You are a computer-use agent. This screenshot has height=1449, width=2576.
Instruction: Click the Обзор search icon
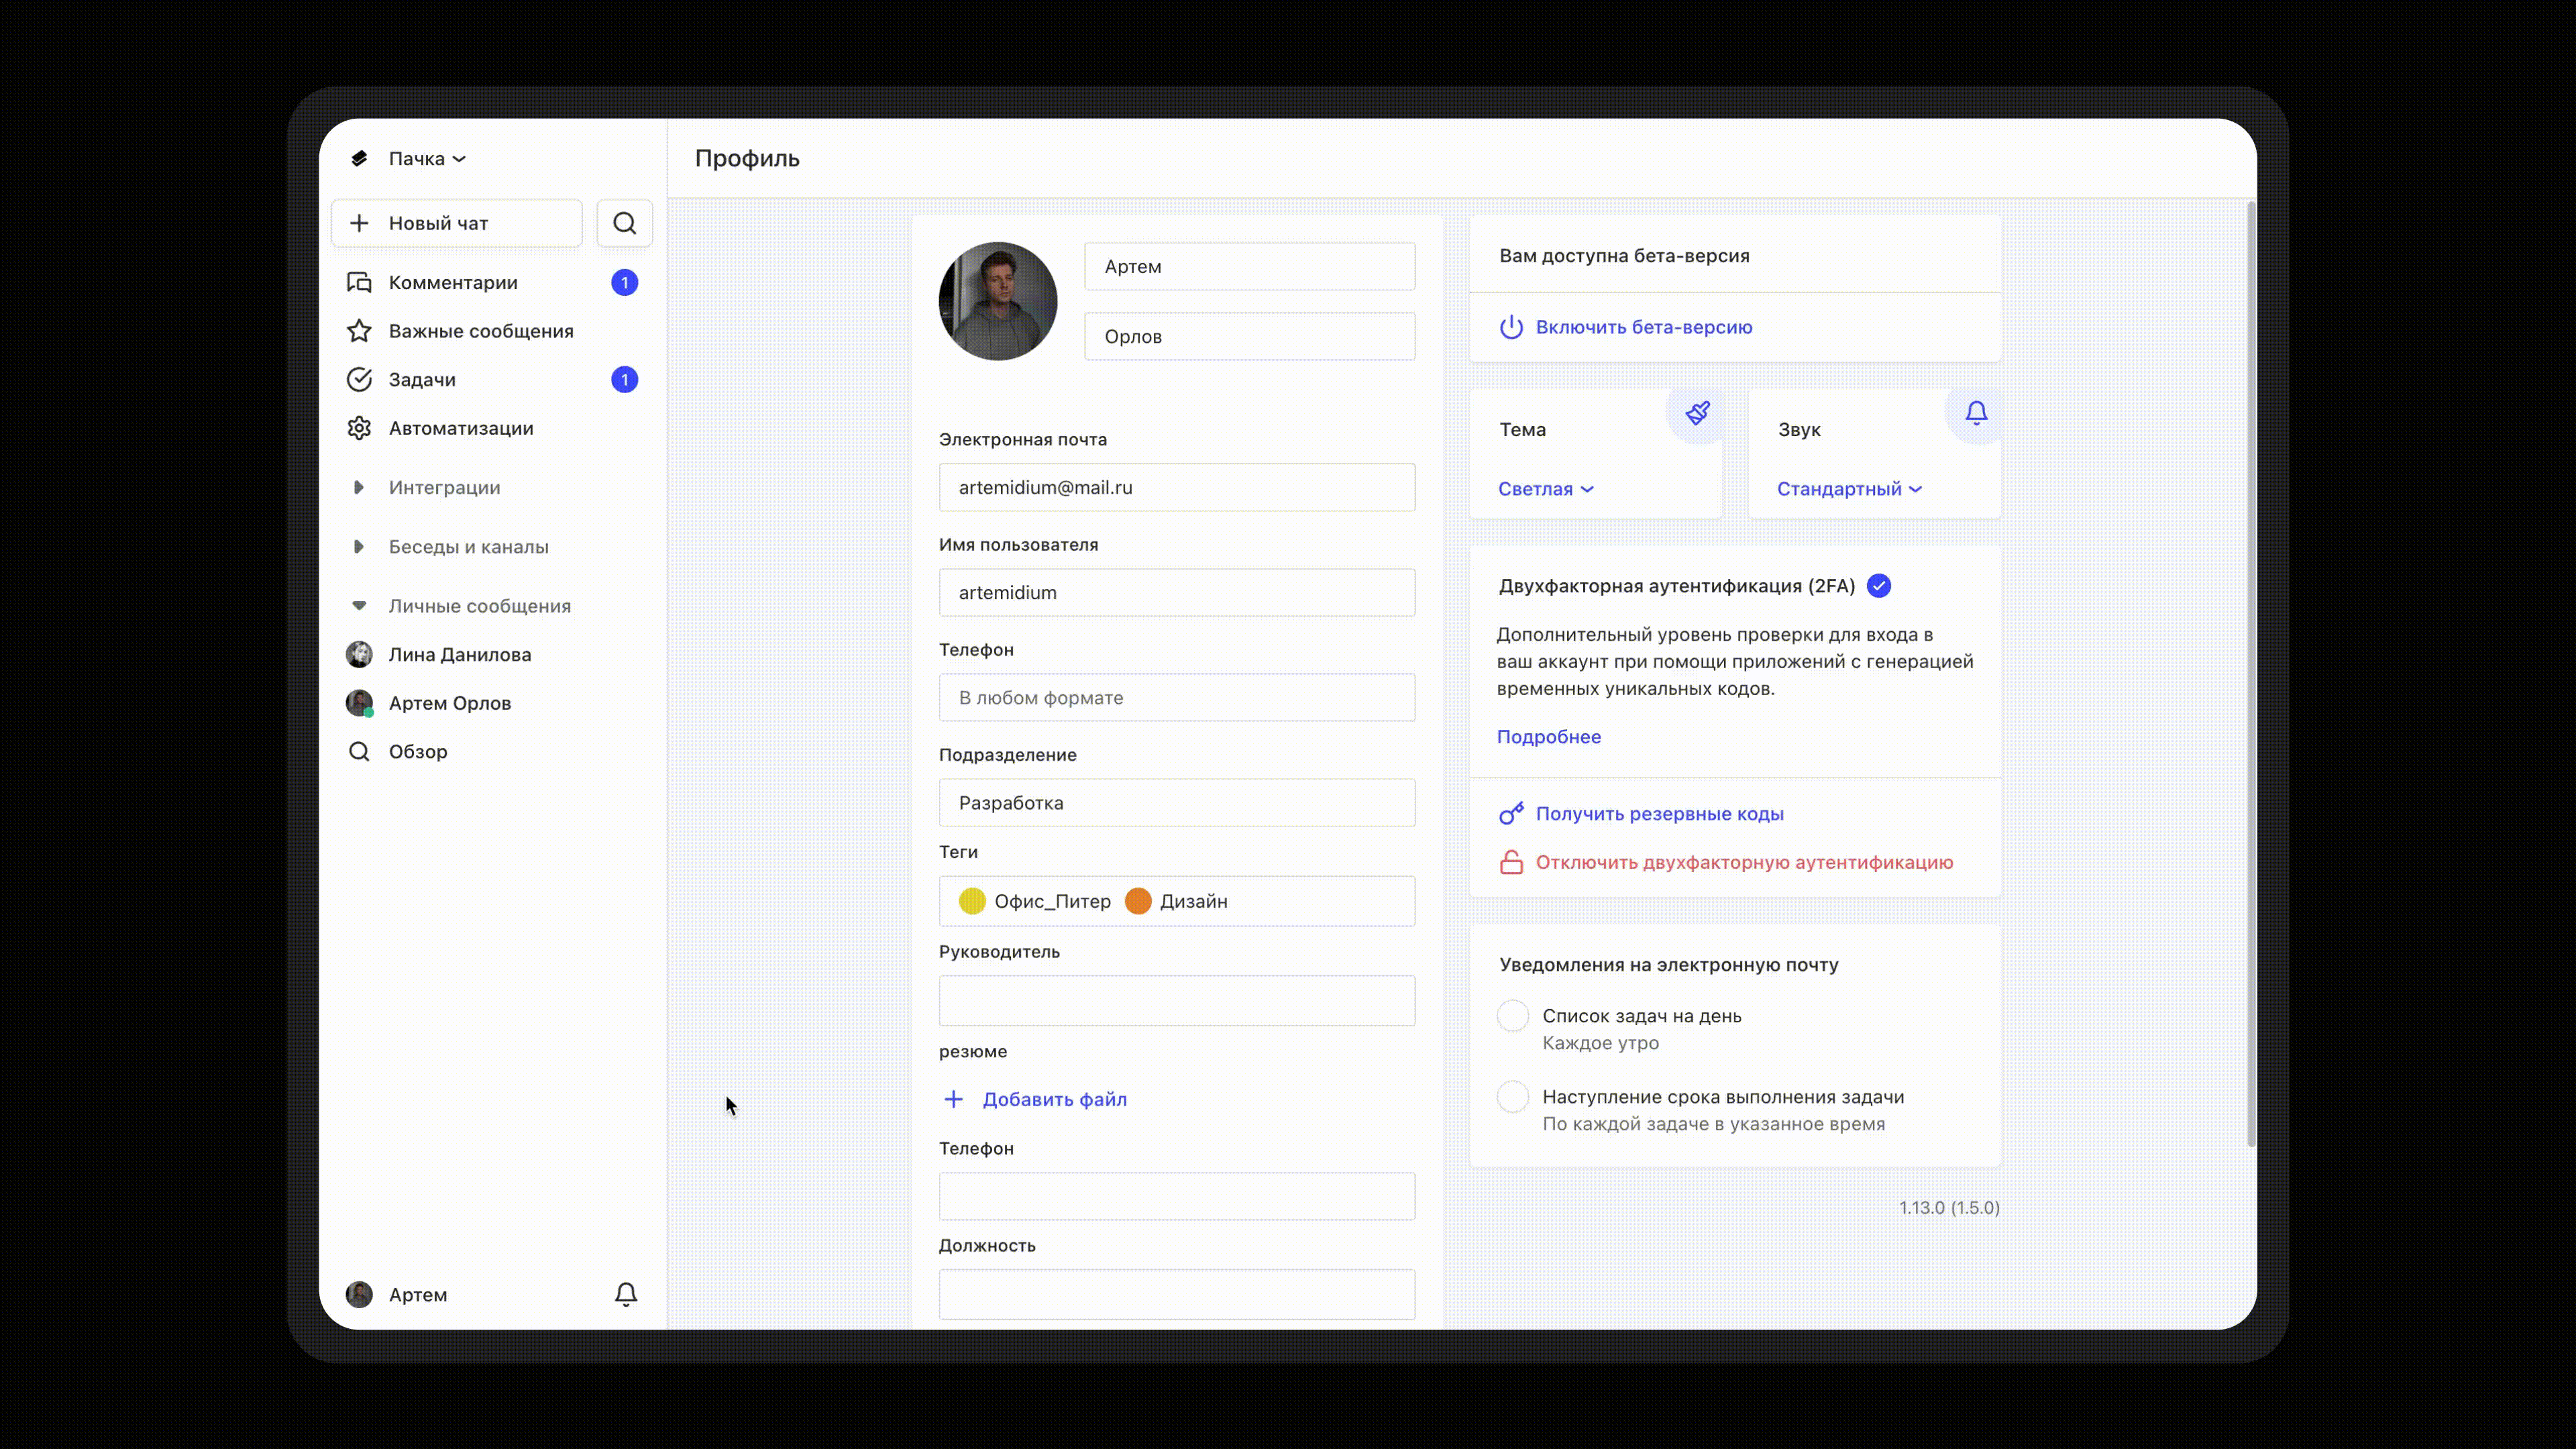point(359,752)
